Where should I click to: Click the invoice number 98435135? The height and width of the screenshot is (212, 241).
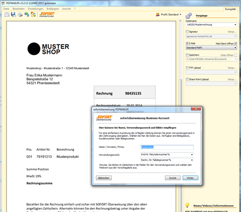point(133,93)
